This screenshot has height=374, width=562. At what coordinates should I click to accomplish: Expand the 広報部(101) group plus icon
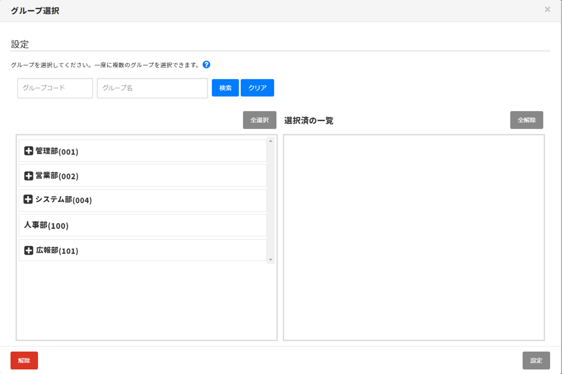(x=29, y=250)
